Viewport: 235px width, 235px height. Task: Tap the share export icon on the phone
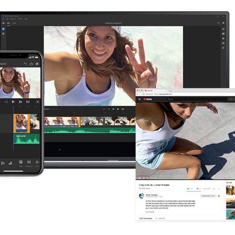(x=31, y=64)
